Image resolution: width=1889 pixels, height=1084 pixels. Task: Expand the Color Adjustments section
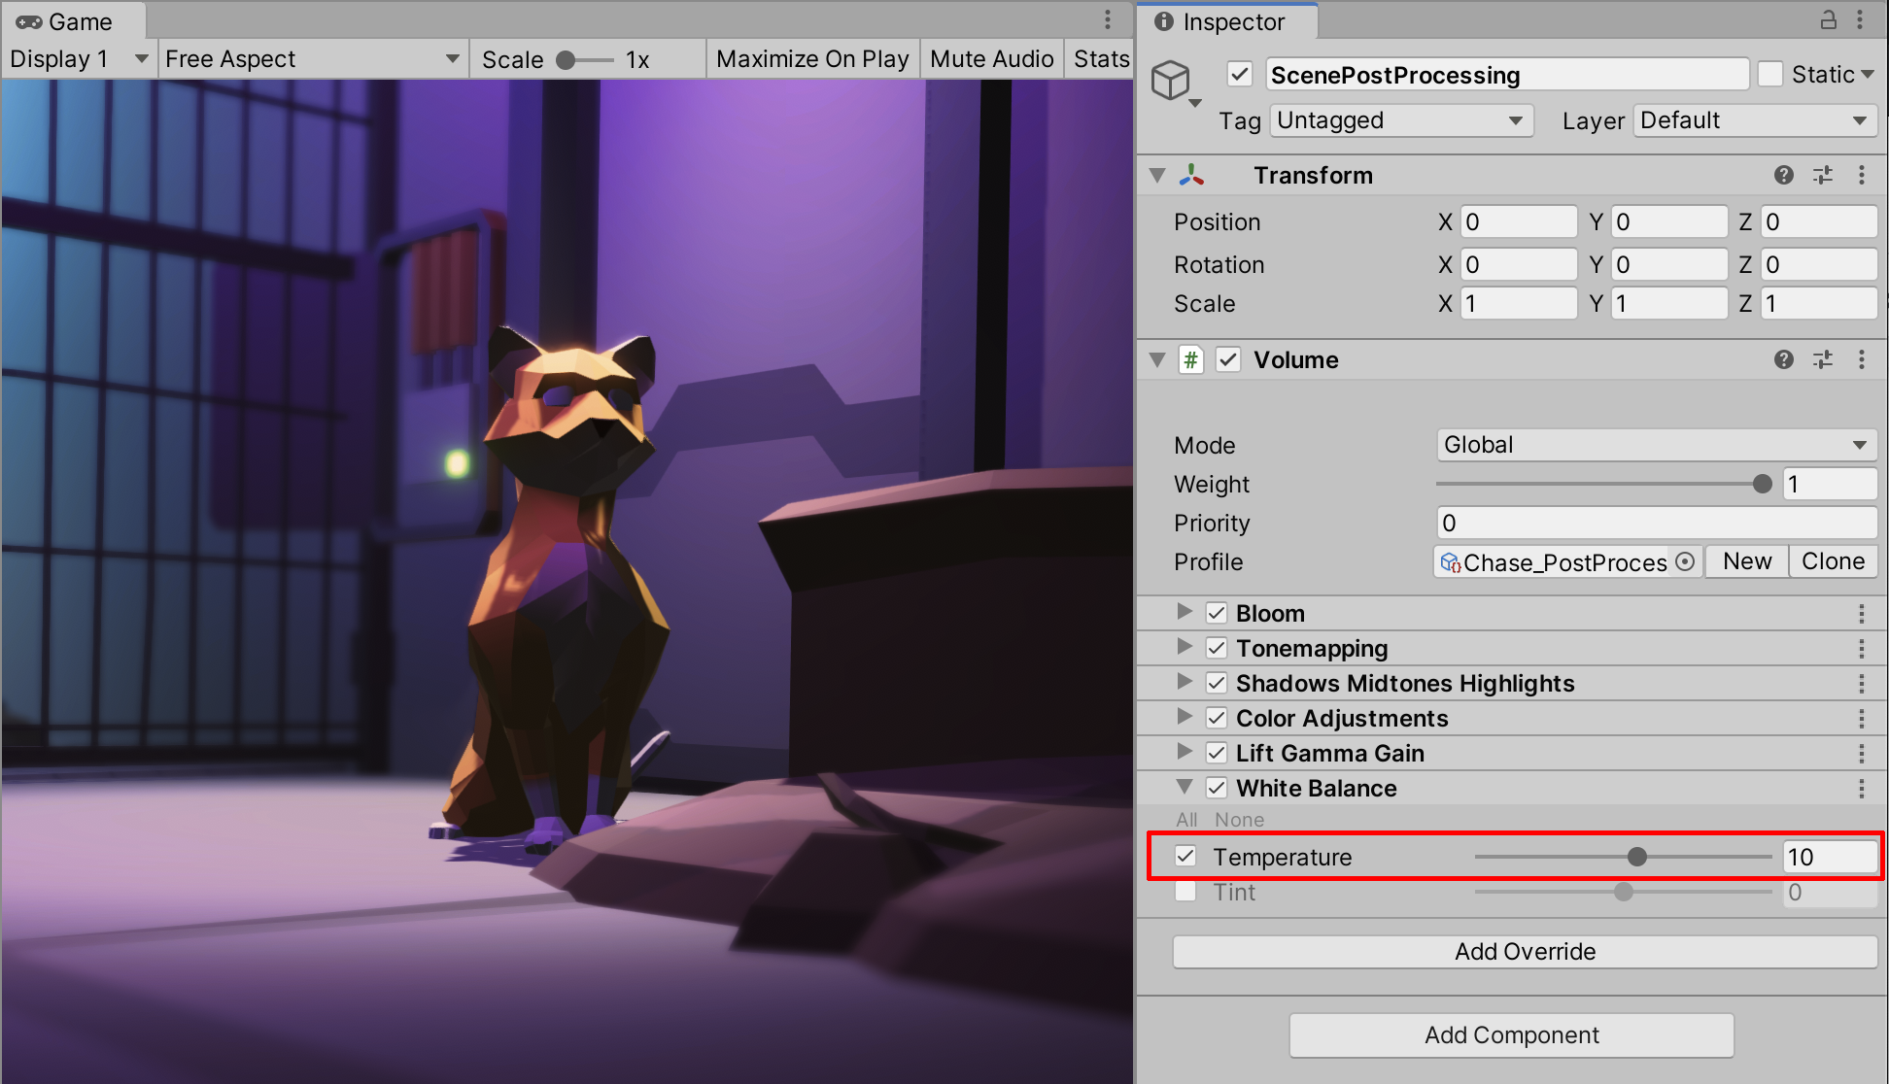tap(1184, 717)
